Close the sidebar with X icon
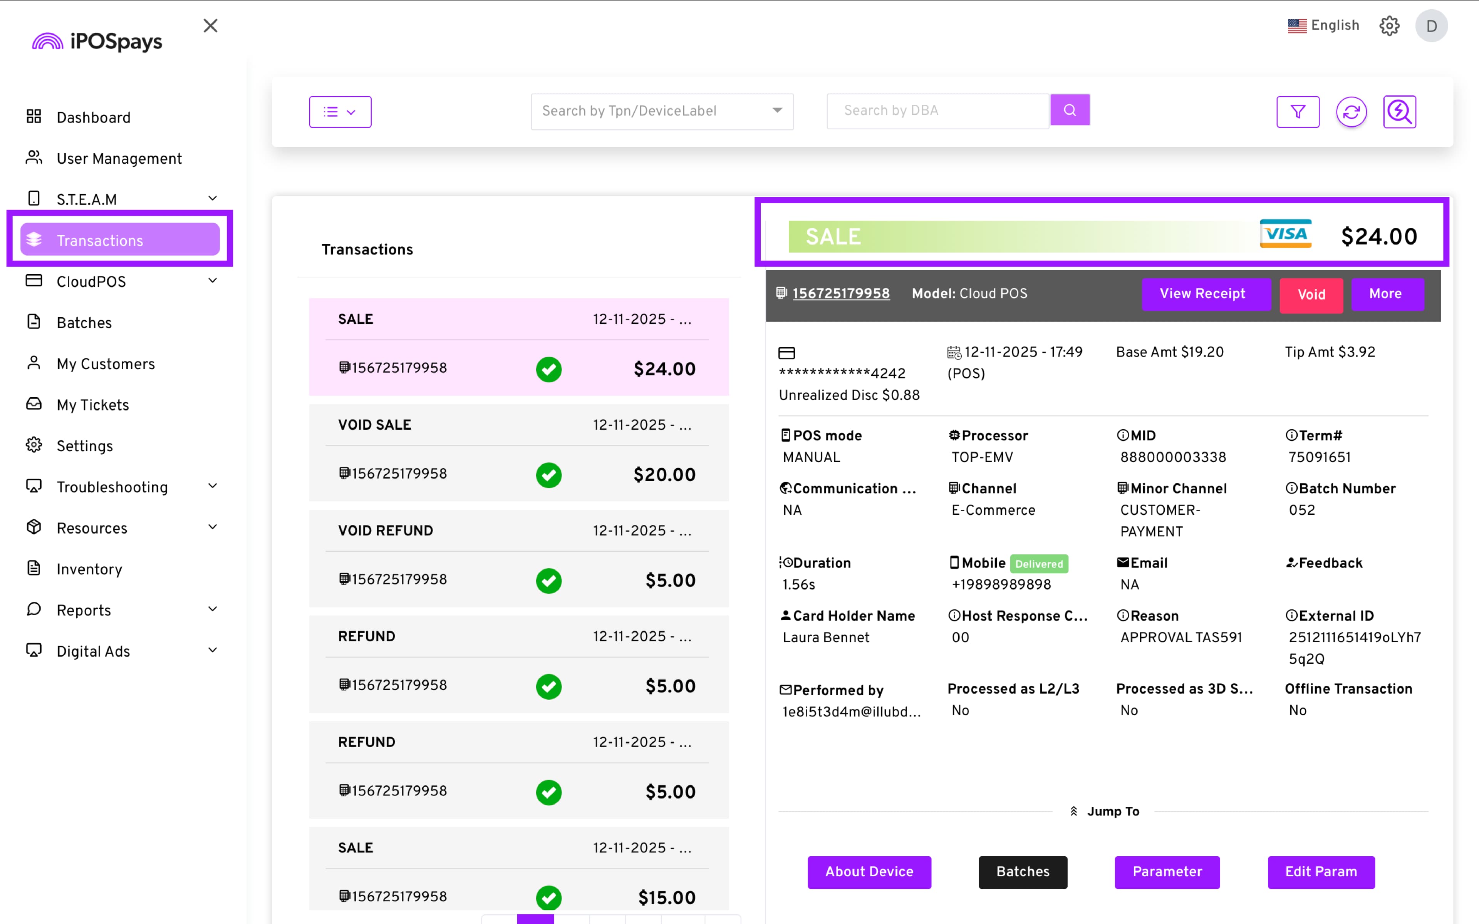 pos(210,26)
